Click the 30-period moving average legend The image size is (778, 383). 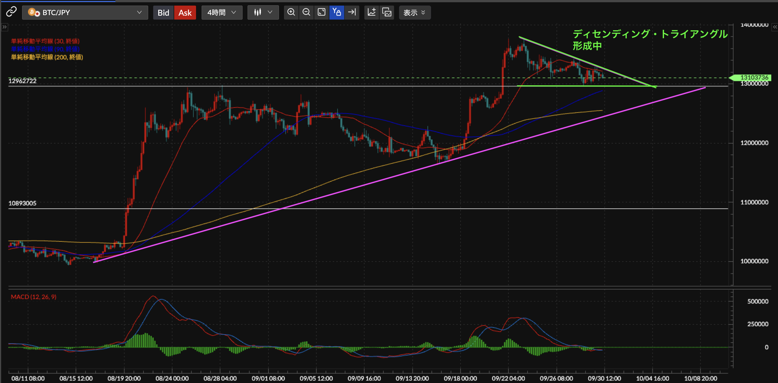45,41
